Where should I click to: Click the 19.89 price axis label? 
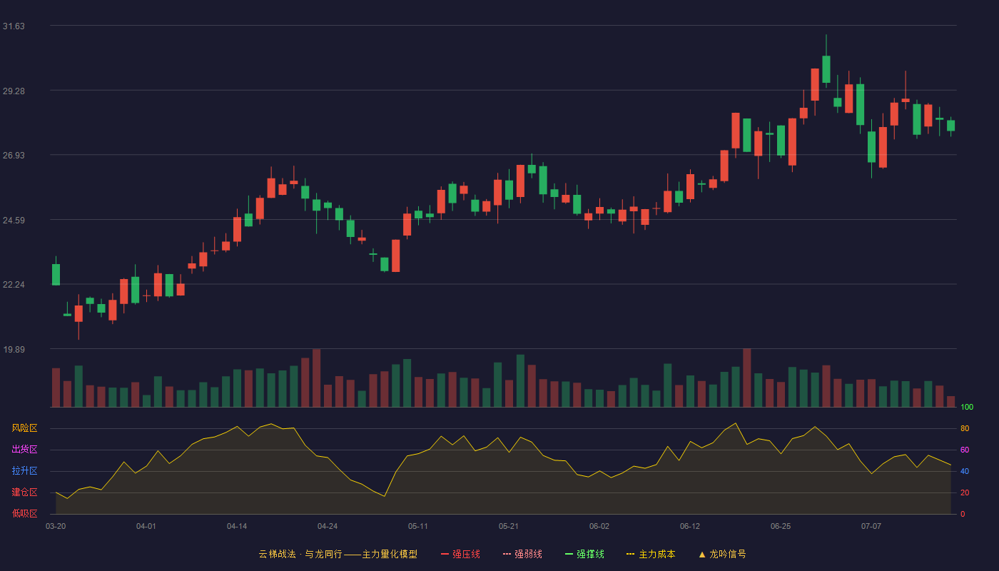14,350
